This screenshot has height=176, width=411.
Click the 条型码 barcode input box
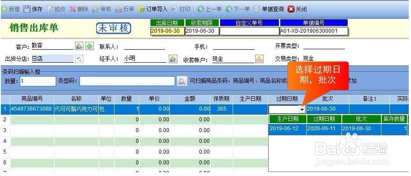point(127,81)
